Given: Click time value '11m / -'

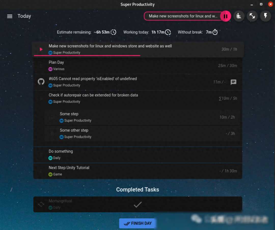Looking at the screenshot, I should [x=219, y=82].
